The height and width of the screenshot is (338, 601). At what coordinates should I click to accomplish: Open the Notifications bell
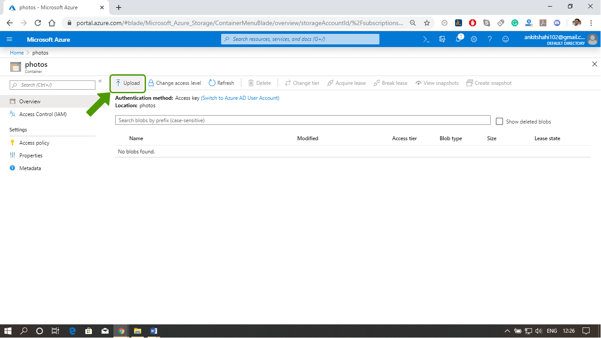(x=458, y=39)
